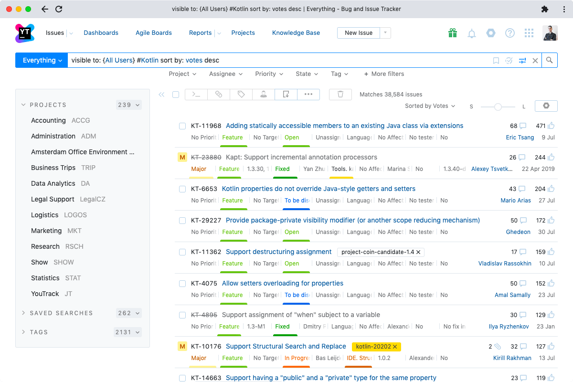
Task: Click the New Issue button
Action: (x=359, y=33)
